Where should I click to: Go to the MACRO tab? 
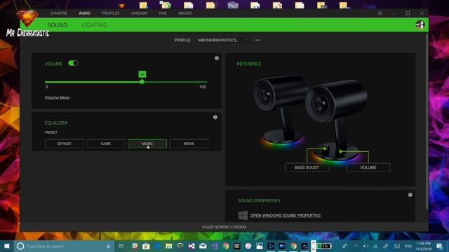[185, 13]
